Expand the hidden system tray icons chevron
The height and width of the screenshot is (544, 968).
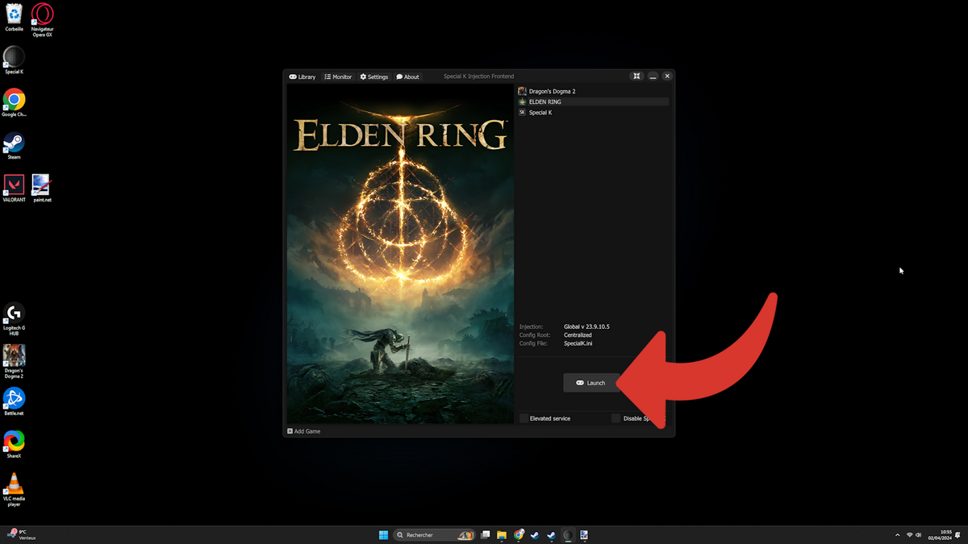(898, 534)
